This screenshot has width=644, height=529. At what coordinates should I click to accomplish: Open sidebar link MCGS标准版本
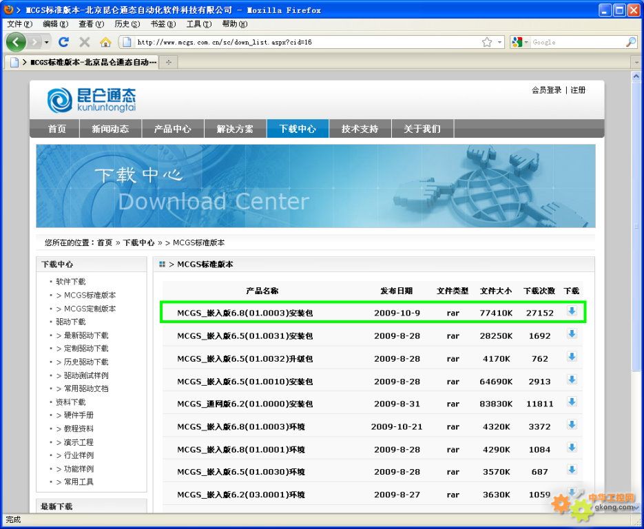pyautogui.click(x=90, y=295)
